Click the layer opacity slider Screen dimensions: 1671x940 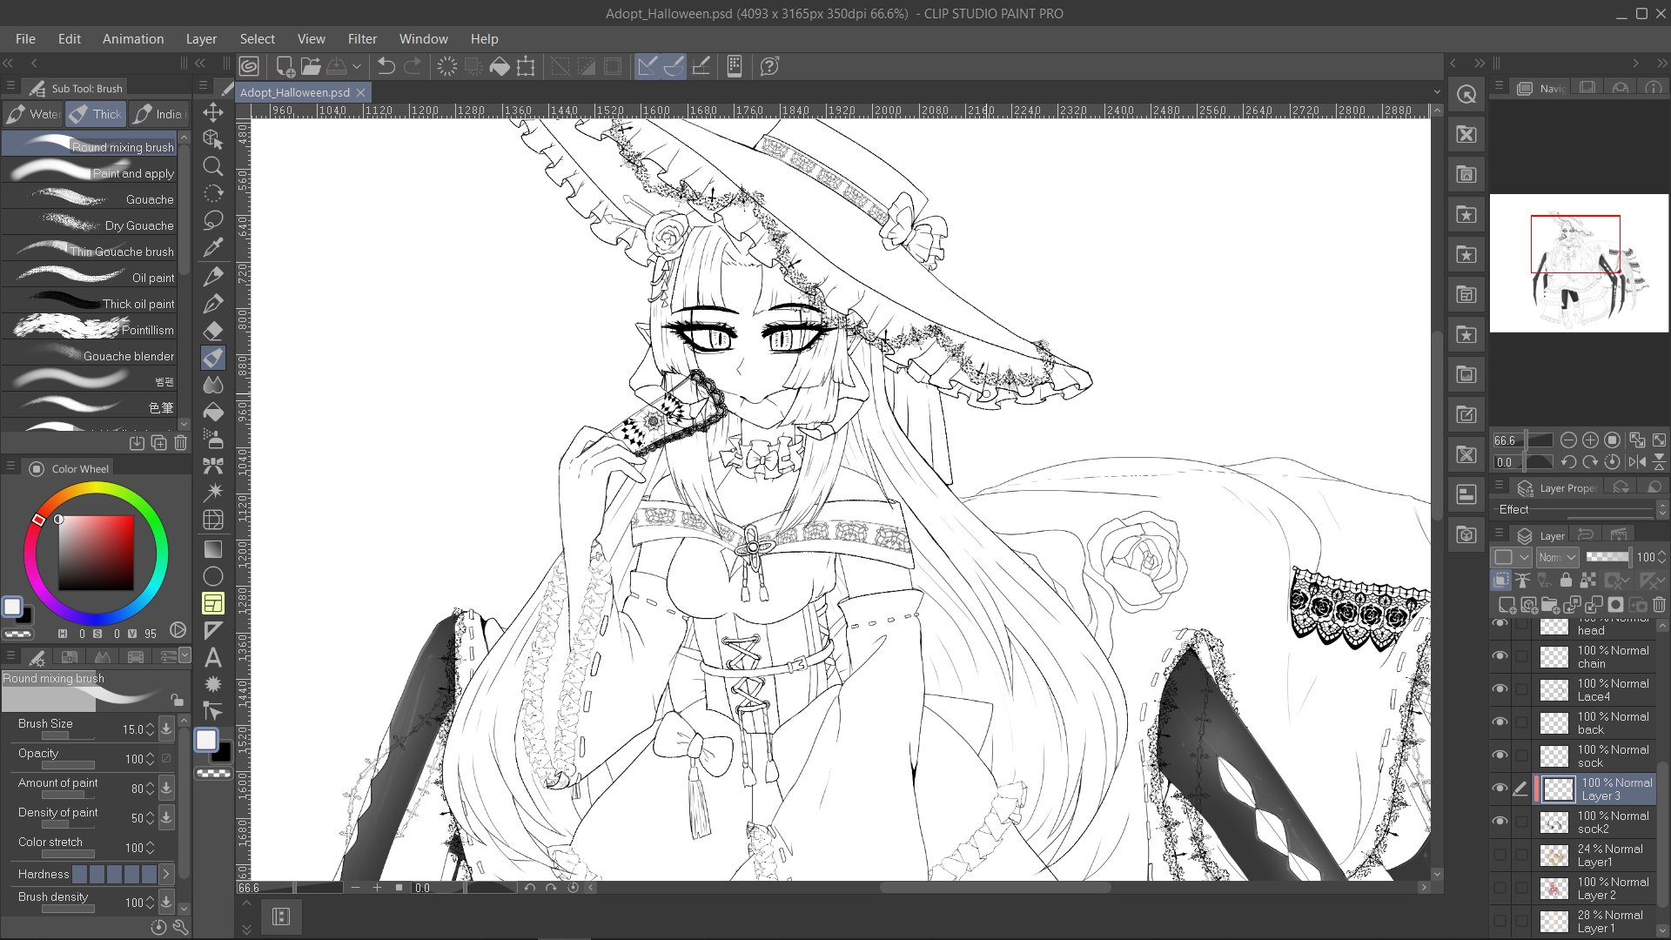click(1607, 557)
